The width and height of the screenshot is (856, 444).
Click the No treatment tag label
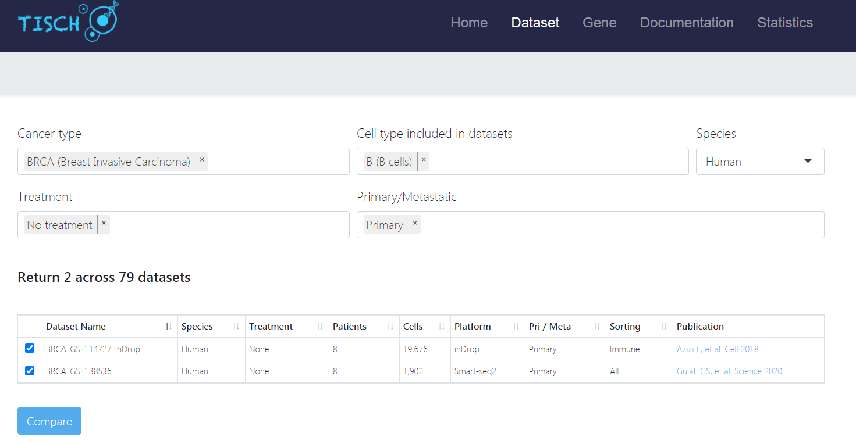tap(59, 225)
